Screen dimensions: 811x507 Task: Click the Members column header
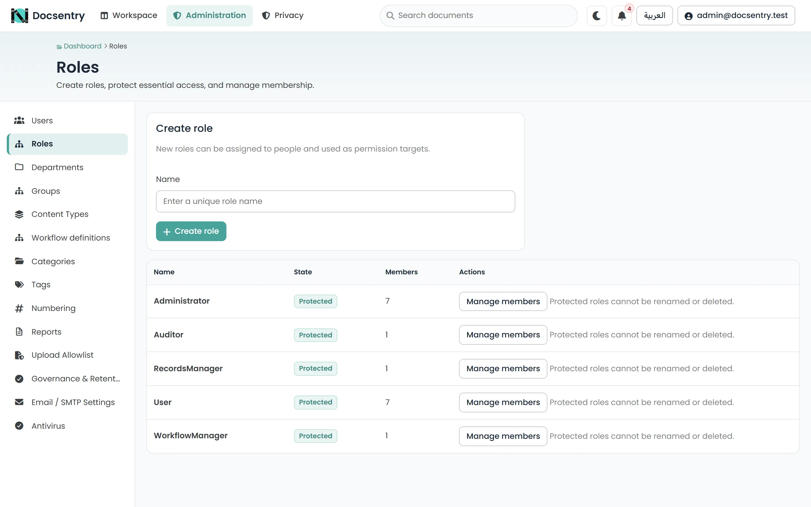point(402,272)
